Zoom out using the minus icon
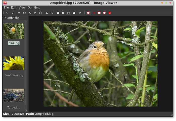 click(x=63, y=13)
